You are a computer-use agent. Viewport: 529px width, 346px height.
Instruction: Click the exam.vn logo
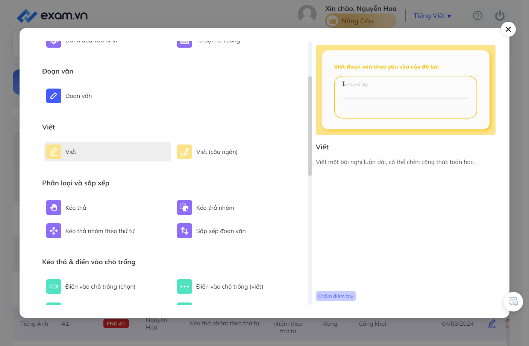[x=52, y=16]
